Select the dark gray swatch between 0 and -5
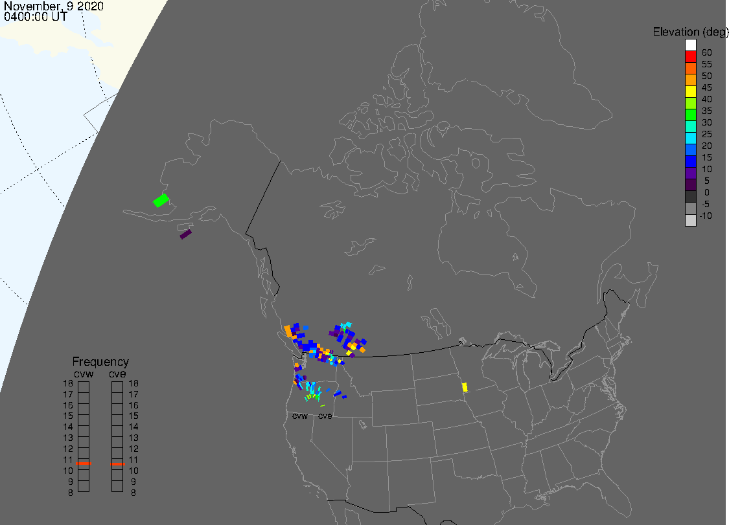 click(x=690, y=196)
